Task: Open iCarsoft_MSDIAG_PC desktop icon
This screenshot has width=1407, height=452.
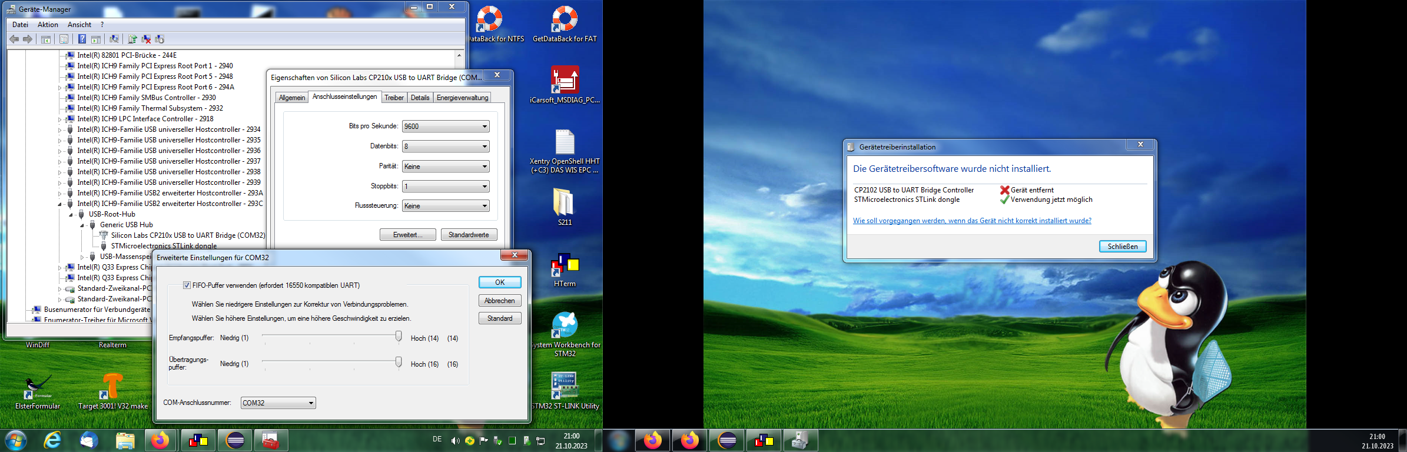Action: (565, 85)
